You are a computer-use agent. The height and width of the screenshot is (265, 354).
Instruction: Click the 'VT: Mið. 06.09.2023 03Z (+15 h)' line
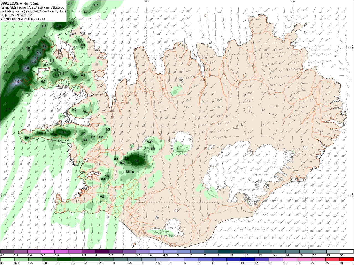[22, 19]
